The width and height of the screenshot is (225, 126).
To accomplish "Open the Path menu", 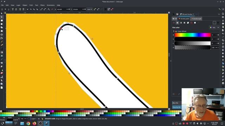I will click(x=31, y=5).
